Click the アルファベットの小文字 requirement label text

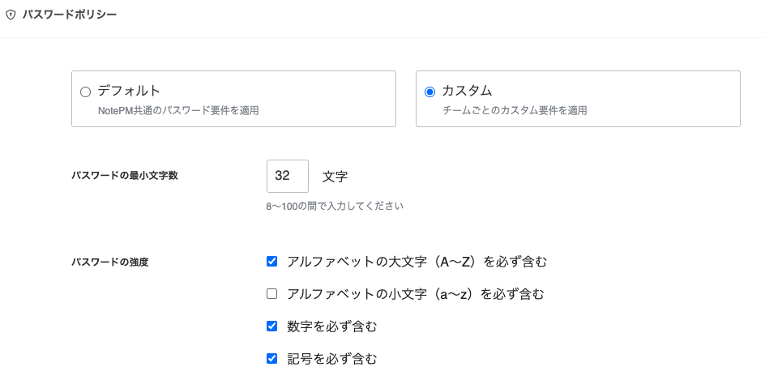[415, 294]
